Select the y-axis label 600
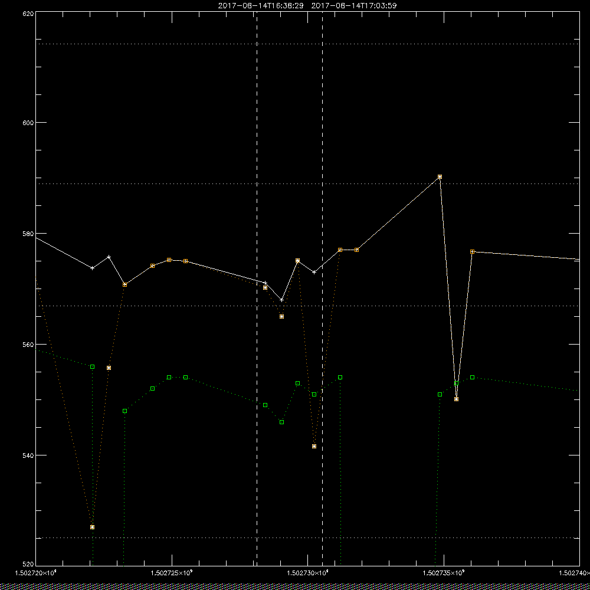Viewport: 590px width, 590px height. [28, 123]
